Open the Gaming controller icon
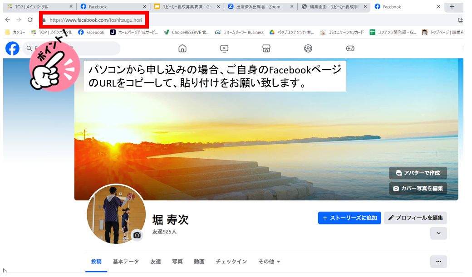This screenshot has width=472, height=277. coord(350,49)
